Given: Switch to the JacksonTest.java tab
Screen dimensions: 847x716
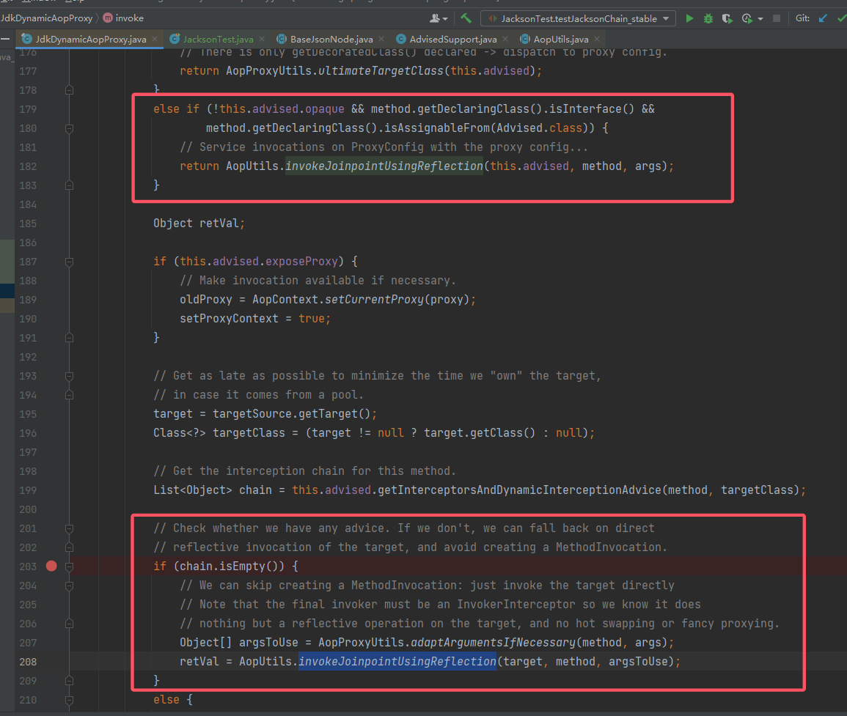Looking at the screenshot, I should point(218,39).
